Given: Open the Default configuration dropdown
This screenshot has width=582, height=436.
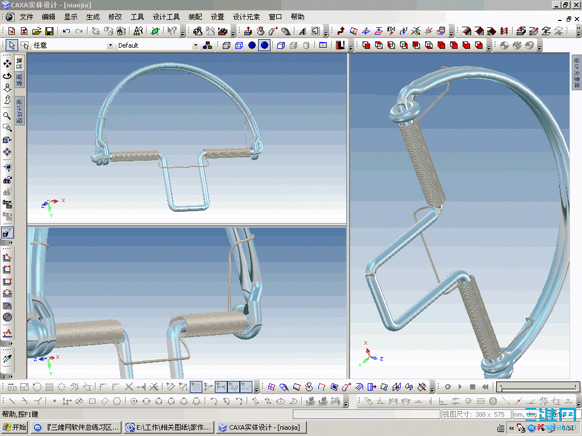Looking at the screenshot, I should pos(196,45).
